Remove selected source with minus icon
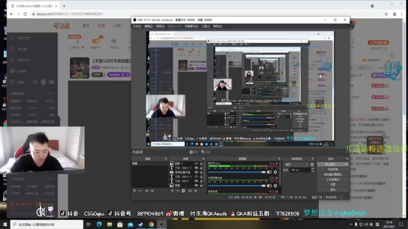The image size is (408, 229). (177, 191)
